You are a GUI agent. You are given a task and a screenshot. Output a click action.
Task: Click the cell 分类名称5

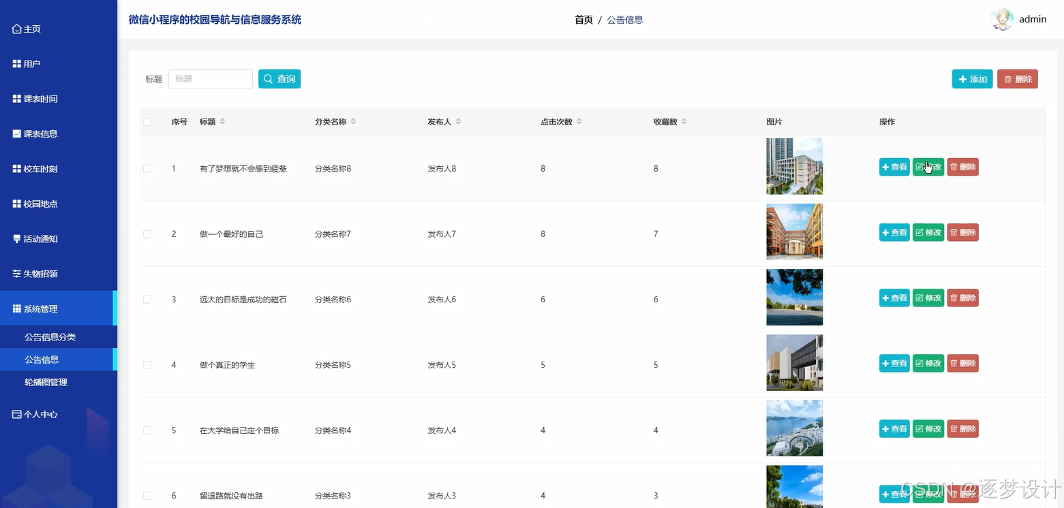pos(333,365)
